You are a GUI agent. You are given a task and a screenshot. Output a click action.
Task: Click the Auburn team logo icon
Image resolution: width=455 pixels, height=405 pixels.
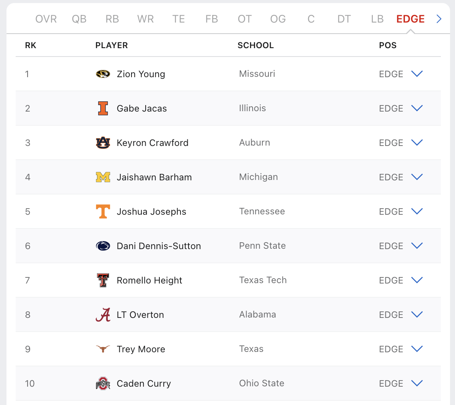103,143
